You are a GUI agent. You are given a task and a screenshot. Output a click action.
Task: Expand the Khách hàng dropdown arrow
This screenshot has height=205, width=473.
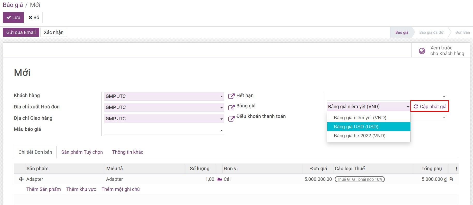222,96
